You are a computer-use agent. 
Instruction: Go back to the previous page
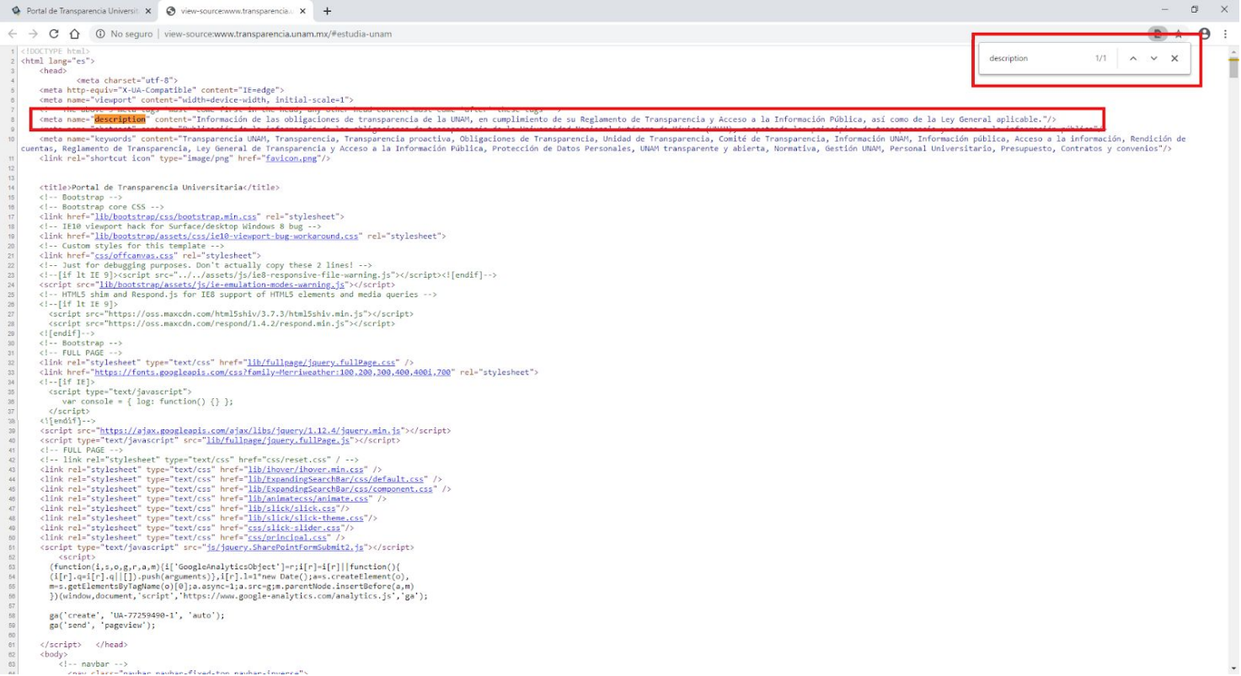13,34
